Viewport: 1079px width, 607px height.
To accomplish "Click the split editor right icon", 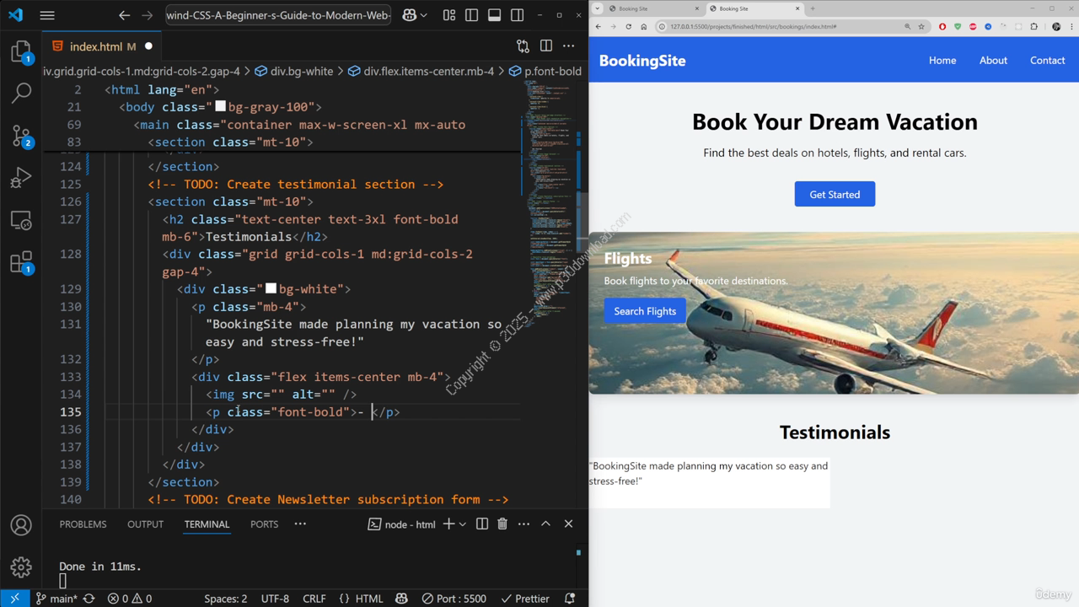I will (x=546, y=46).
